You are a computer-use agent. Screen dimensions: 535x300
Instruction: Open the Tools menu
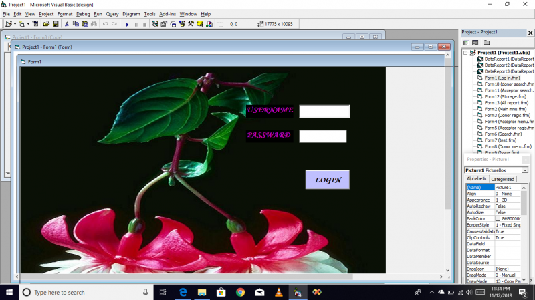pyautogui.click(x=149, y=14)
